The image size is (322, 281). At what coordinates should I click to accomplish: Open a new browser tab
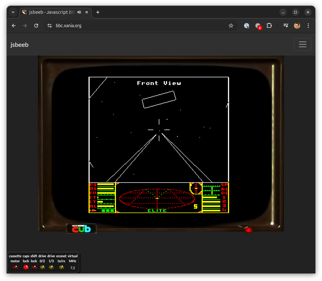tap(98, 12)
